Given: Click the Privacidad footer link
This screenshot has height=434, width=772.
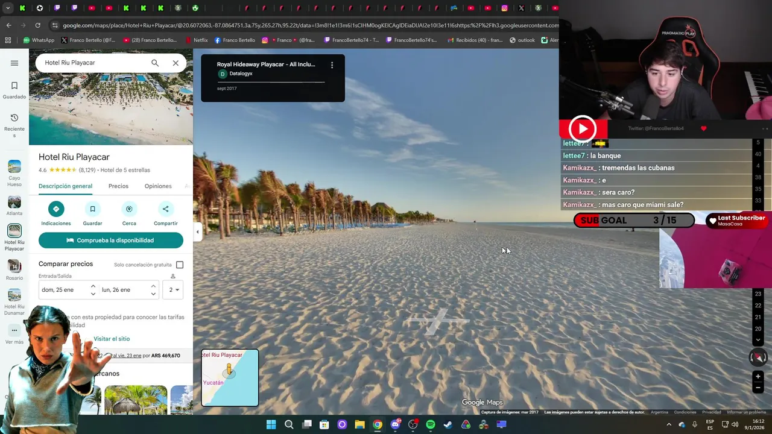Looking at the screenshot, I should click(712, 412).
